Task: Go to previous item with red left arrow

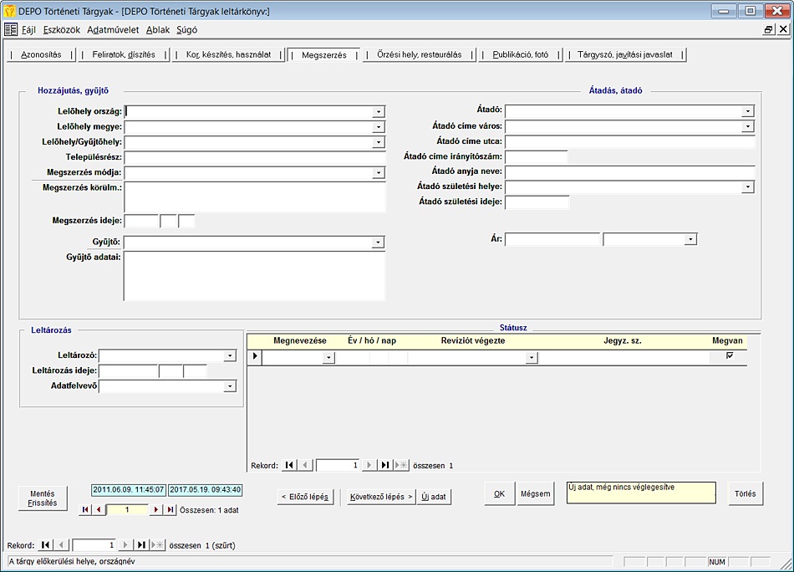Action: (x=99, y=509)
